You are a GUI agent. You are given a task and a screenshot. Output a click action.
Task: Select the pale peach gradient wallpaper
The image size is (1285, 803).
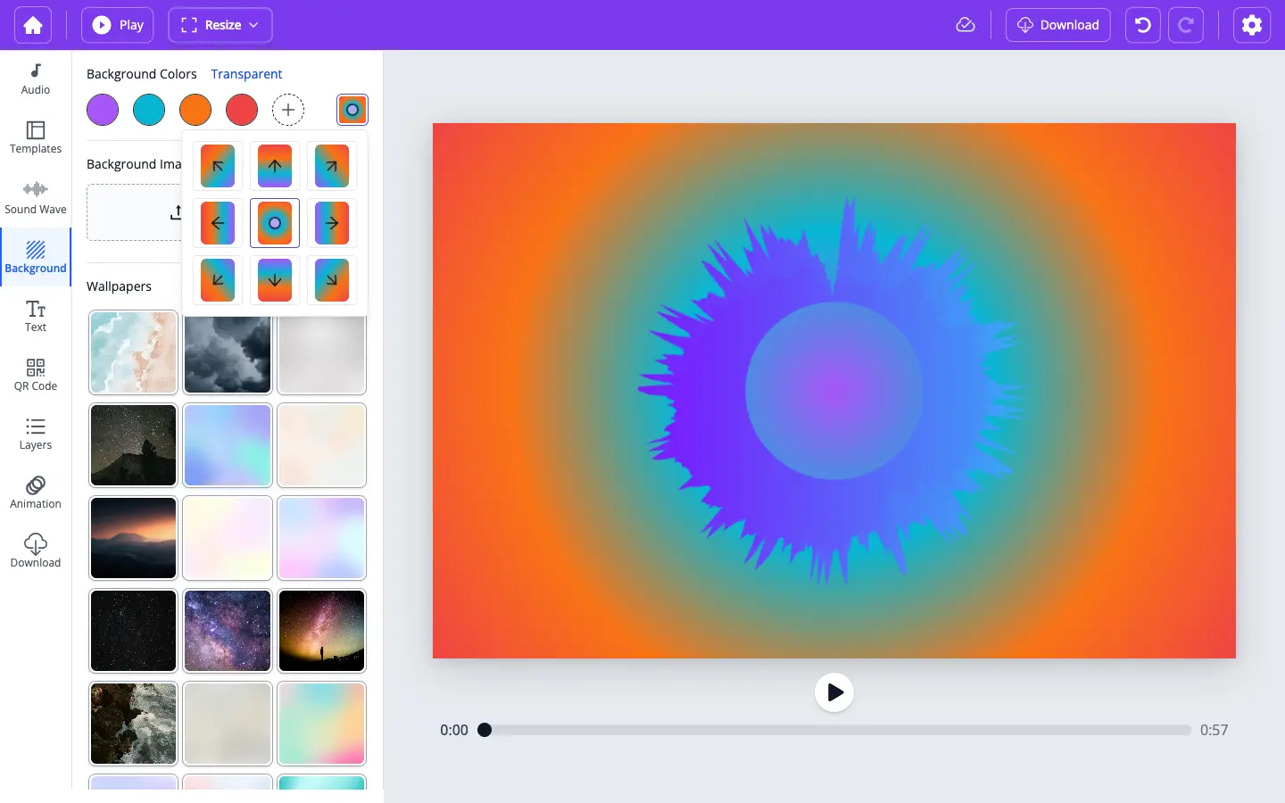pyautogui.click(x=322, y=445)
